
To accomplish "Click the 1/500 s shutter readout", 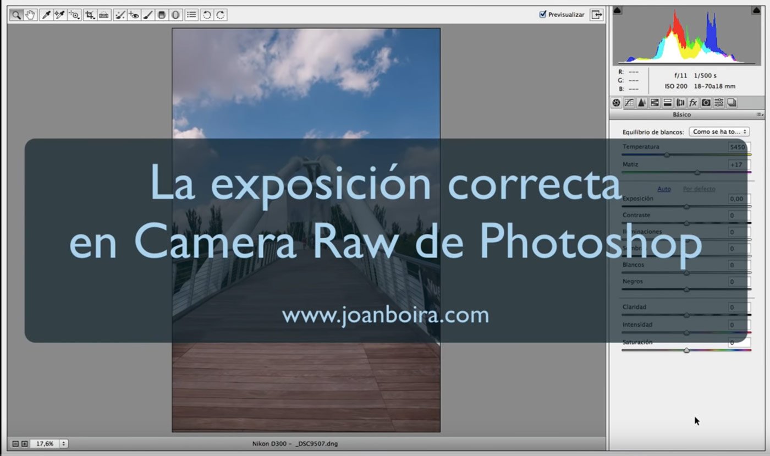I will [x=705, y=75].
